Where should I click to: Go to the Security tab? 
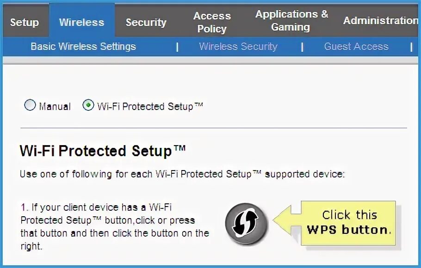pyautogui.click(x=146, y=22)
